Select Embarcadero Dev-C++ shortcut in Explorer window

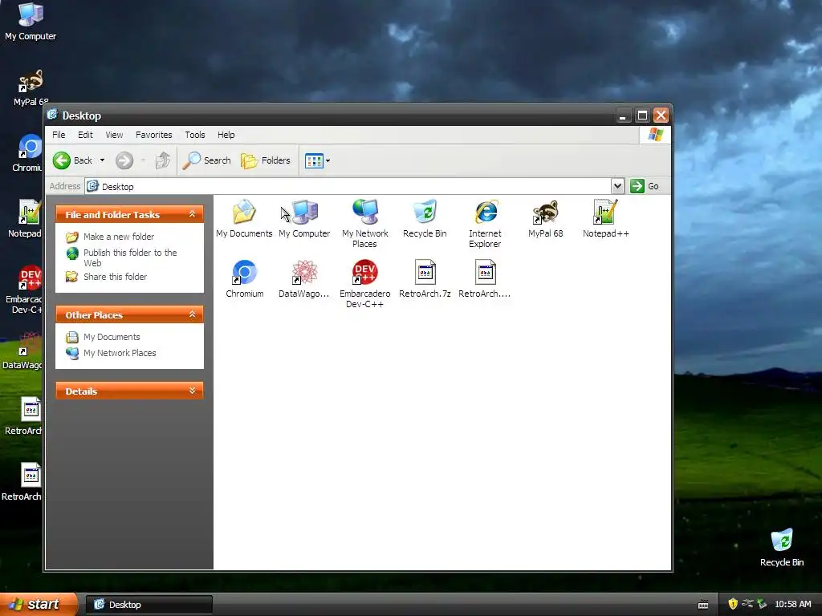pyautogui.click(x=365, y=272)
